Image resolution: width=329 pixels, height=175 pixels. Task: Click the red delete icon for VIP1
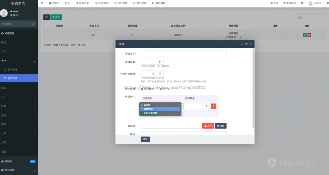pyautogui.click(x=310, y=35)
